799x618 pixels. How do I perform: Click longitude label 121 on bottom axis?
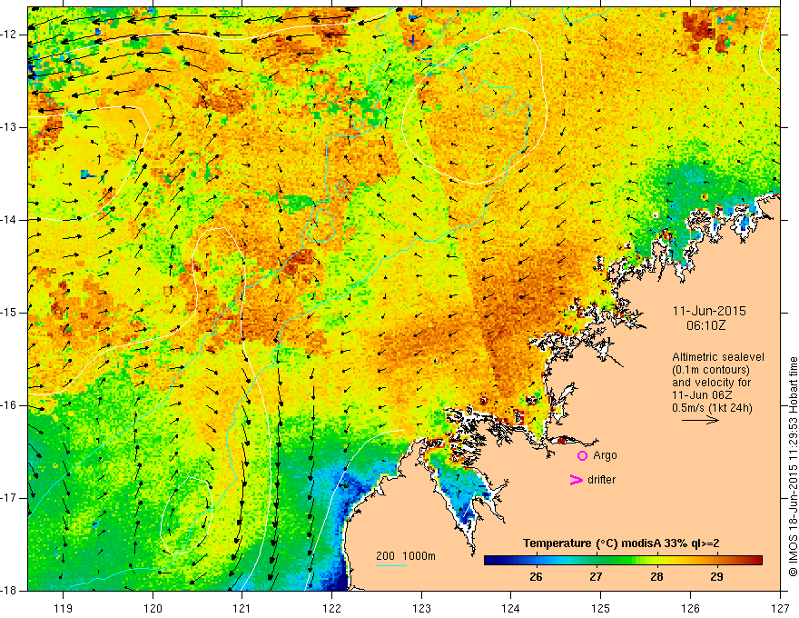242,608
